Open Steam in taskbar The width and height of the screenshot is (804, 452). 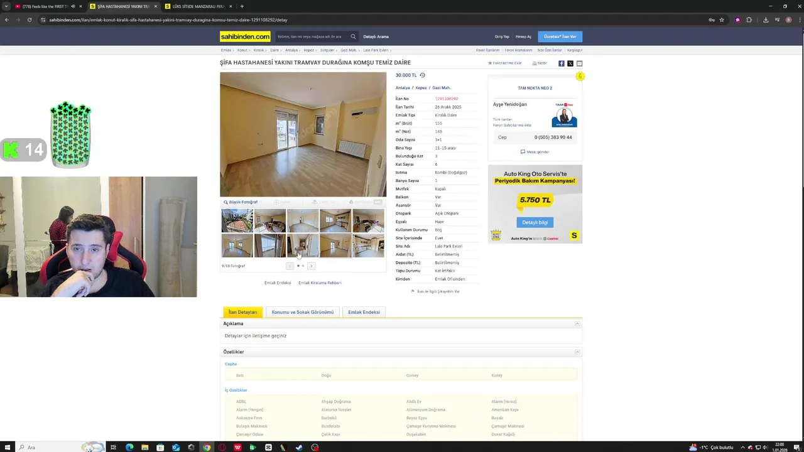tap(299, 448)
